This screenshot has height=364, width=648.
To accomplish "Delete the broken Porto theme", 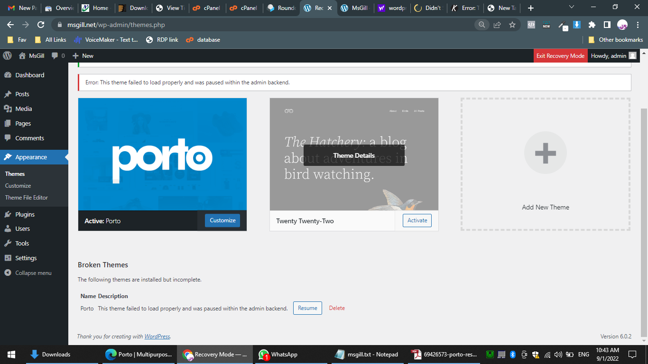I will (x=337, y=308).
